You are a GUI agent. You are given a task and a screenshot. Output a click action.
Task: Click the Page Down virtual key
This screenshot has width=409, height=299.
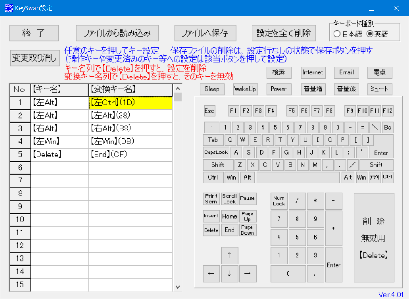pyautogui.click(x=248, y=230)
